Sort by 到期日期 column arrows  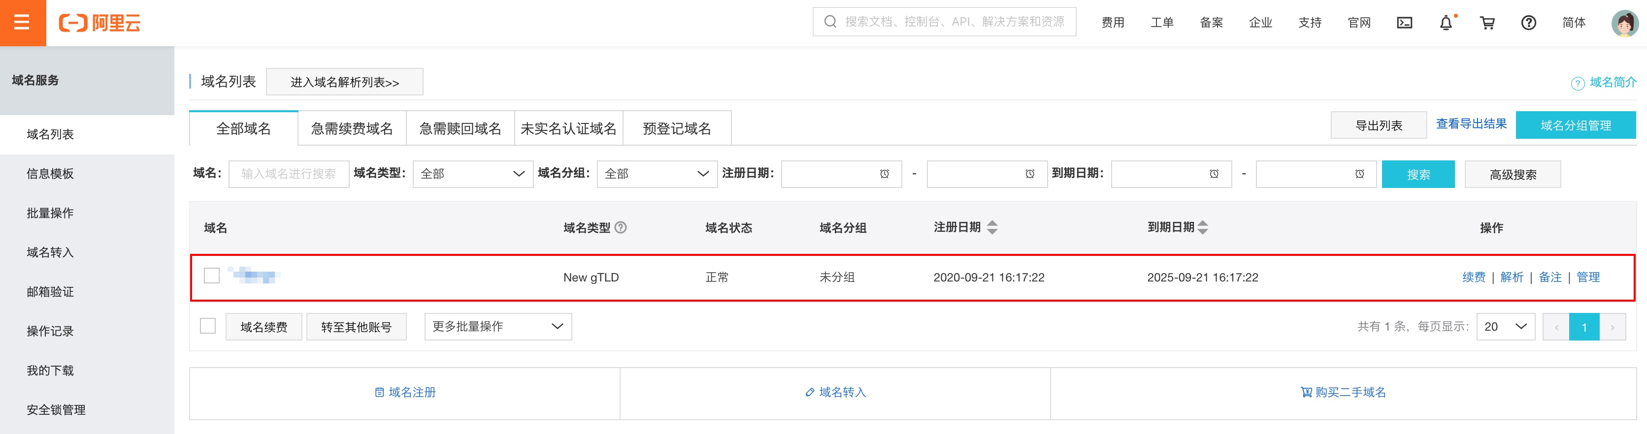tap(1203, 227)
